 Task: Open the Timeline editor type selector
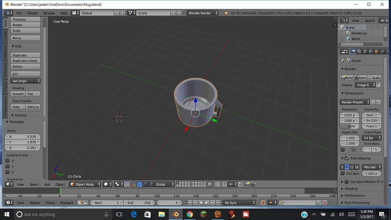click(9, 203)
